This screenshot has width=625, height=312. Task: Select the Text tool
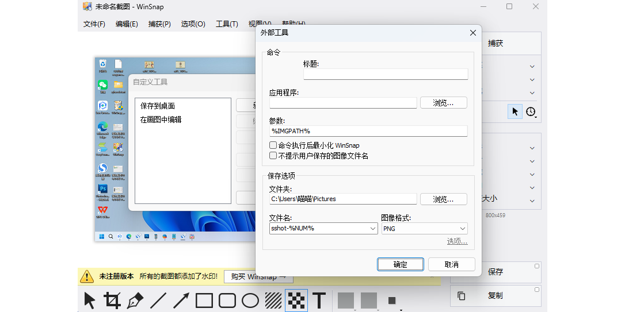[x=319, y=301]
